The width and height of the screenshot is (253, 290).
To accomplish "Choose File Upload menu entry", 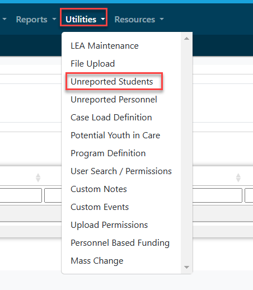I will click(93, 64).
